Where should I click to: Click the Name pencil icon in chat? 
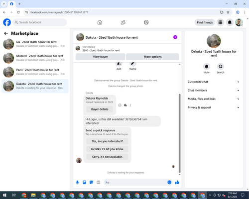click(x=133, y=64)
